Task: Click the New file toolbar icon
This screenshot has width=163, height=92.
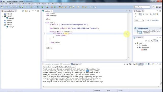Action: 2,7
